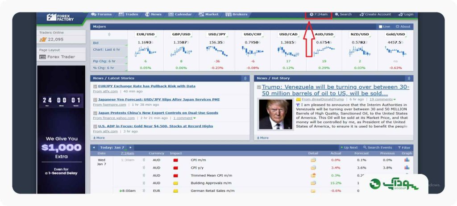Open the Trades menu

[128, 14]
